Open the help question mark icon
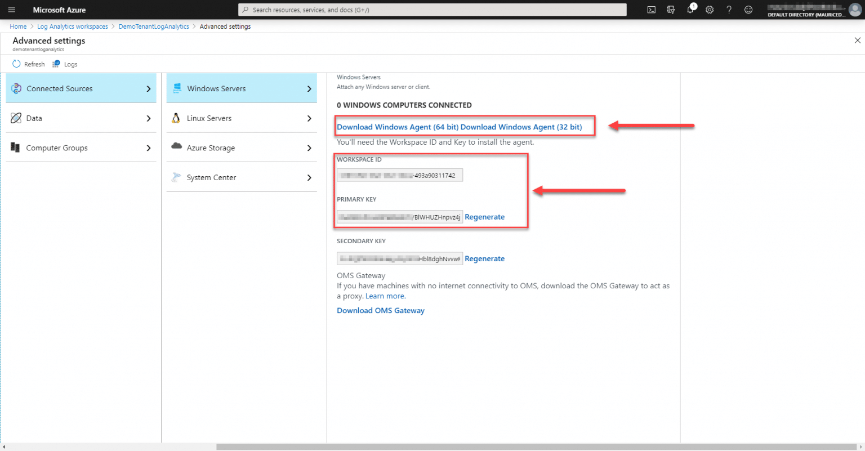The height and width of the screenshot is (451, 865). click(x=729, y=10)
